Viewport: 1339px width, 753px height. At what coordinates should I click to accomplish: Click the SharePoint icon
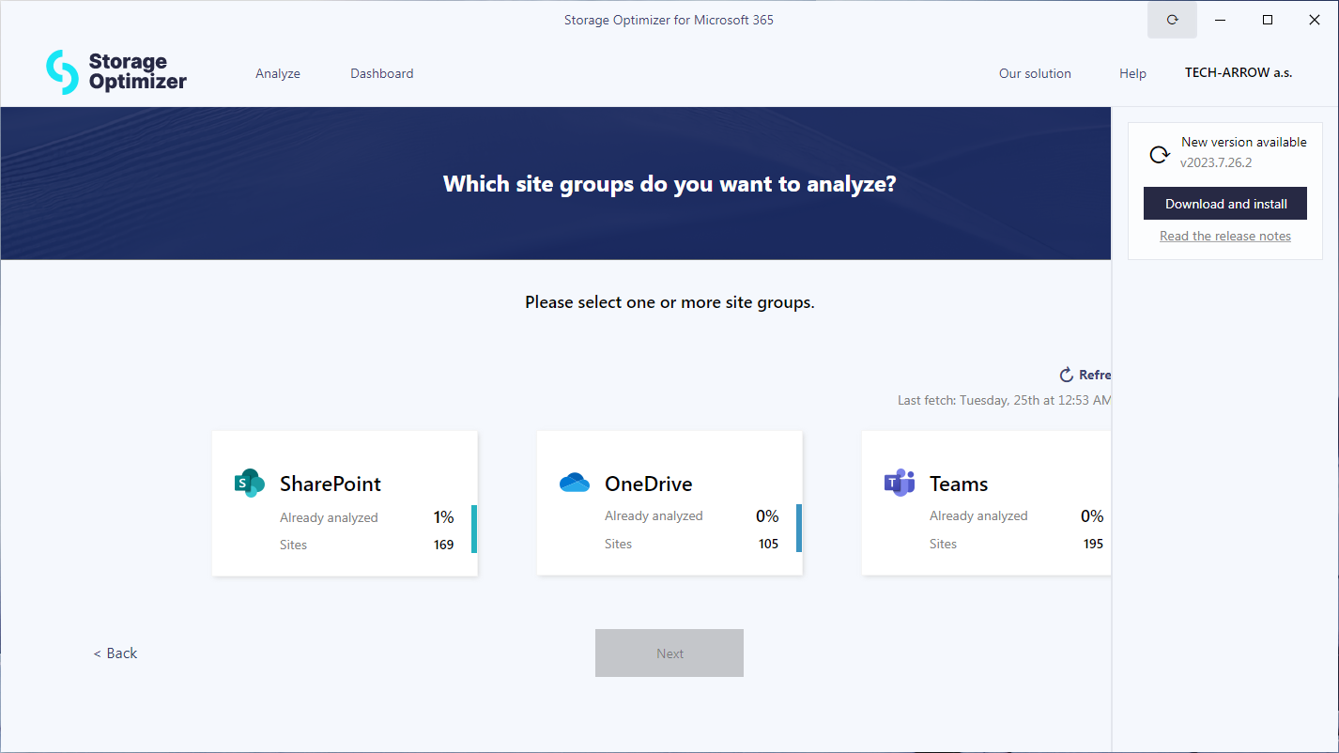pyautogui.click(x=250, y=483)
